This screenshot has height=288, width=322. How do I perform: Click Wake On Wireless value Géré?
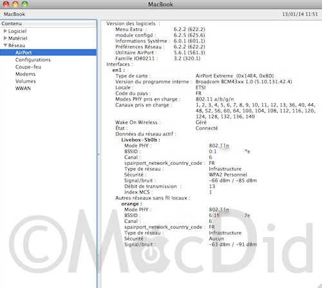pos(201,122)
